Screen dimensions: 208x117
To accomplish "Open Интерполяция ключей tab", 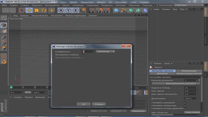I will (x=189, y=73).
